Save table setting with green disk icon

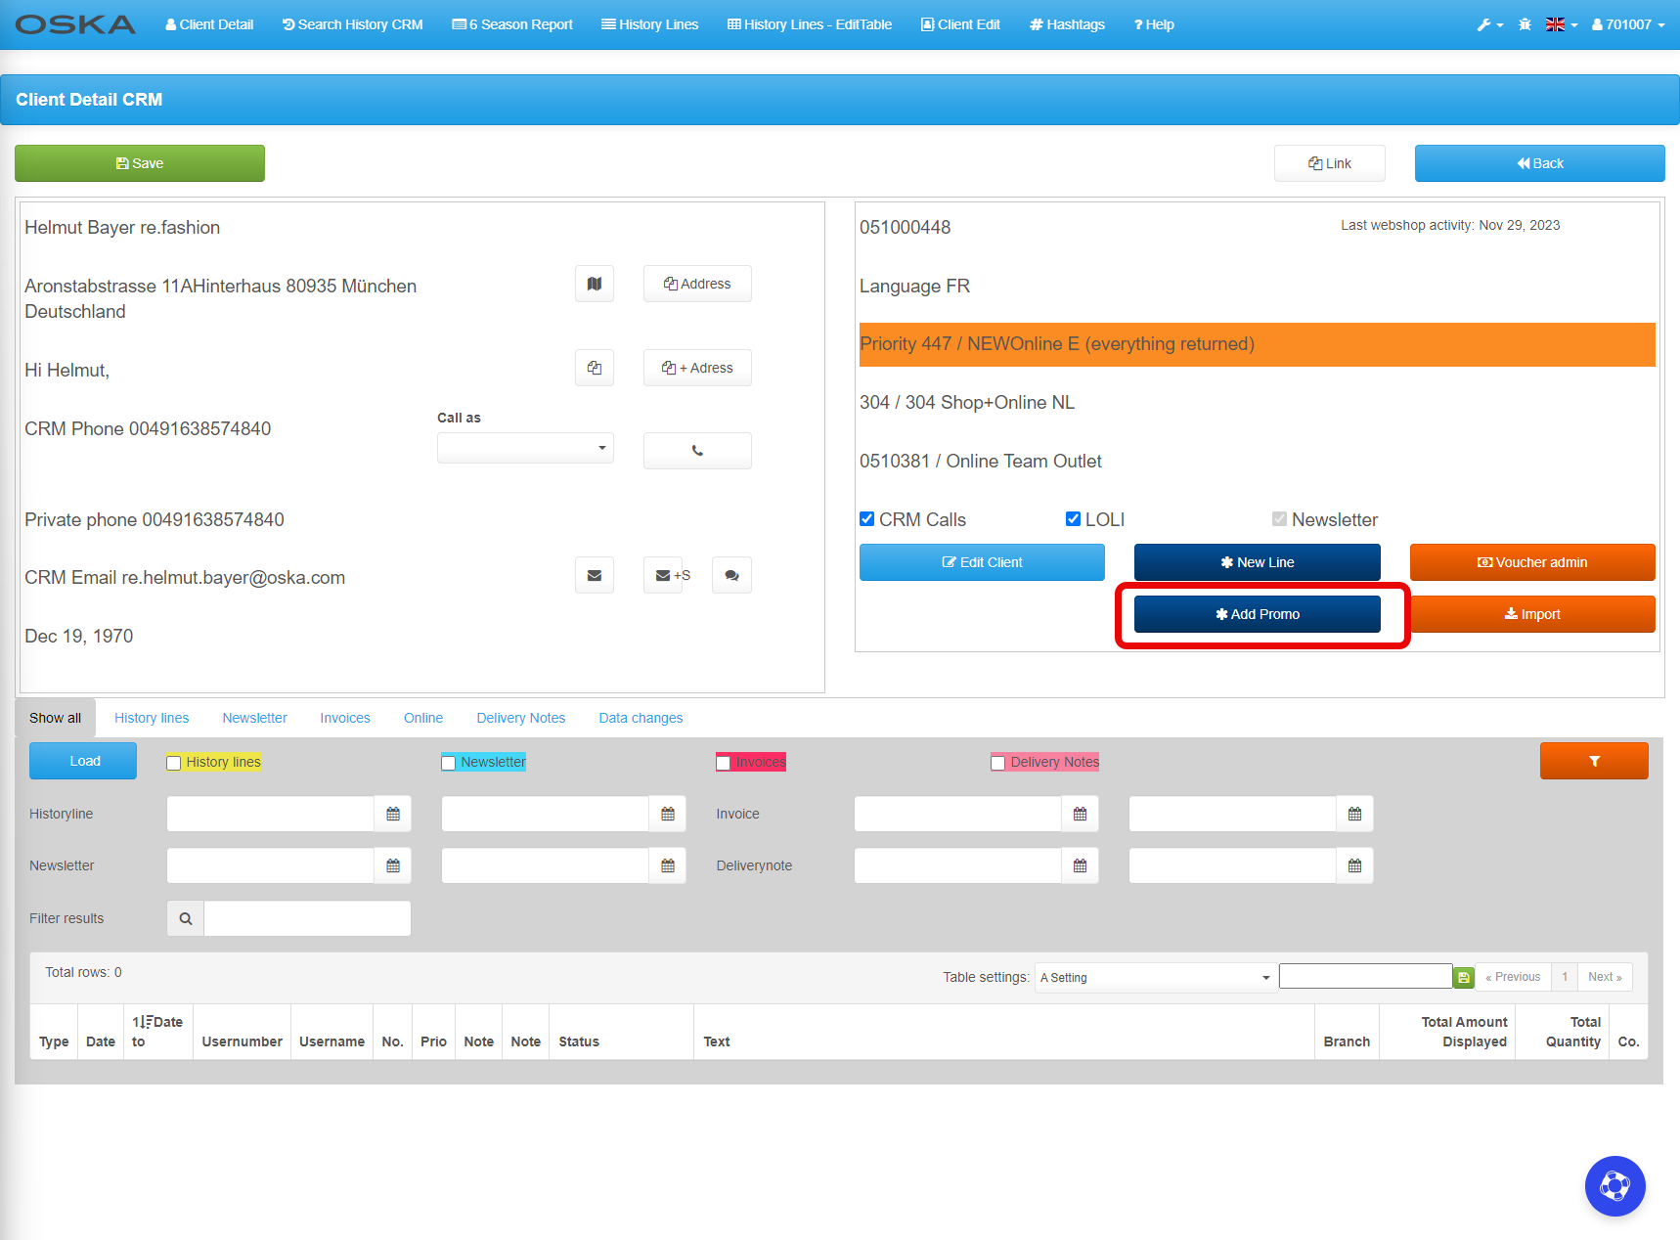1464,977
